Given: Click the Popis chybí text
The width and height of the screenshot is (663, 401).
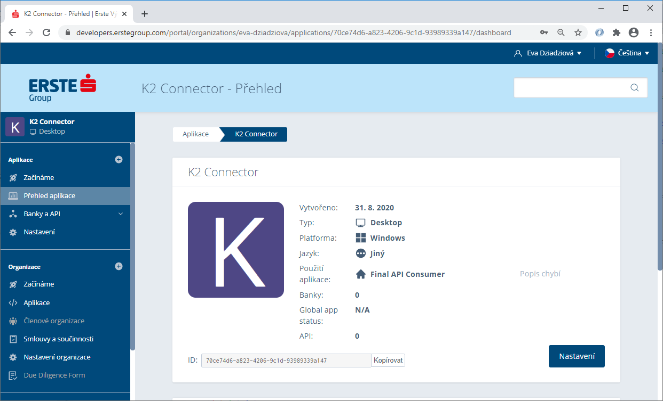Looking at the screenshot, I should (540, 274).
